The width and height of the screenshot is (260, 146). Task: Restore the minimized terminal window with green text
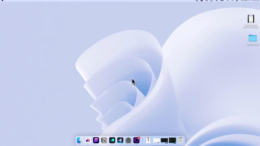point(172,140)
